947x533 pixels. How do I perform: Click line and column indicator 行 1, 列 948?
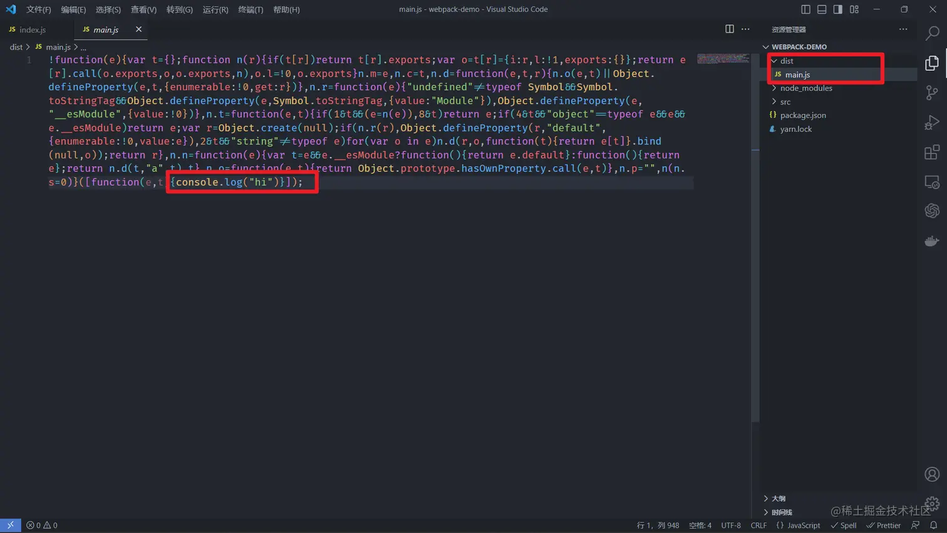pos(658,525)
